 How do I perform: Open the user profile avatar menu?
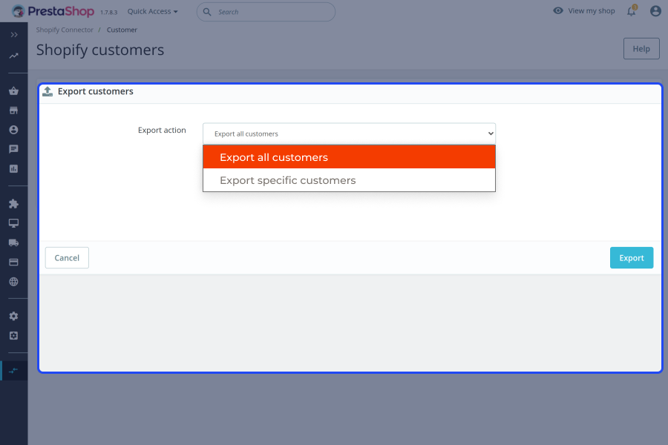pos(655,11)
